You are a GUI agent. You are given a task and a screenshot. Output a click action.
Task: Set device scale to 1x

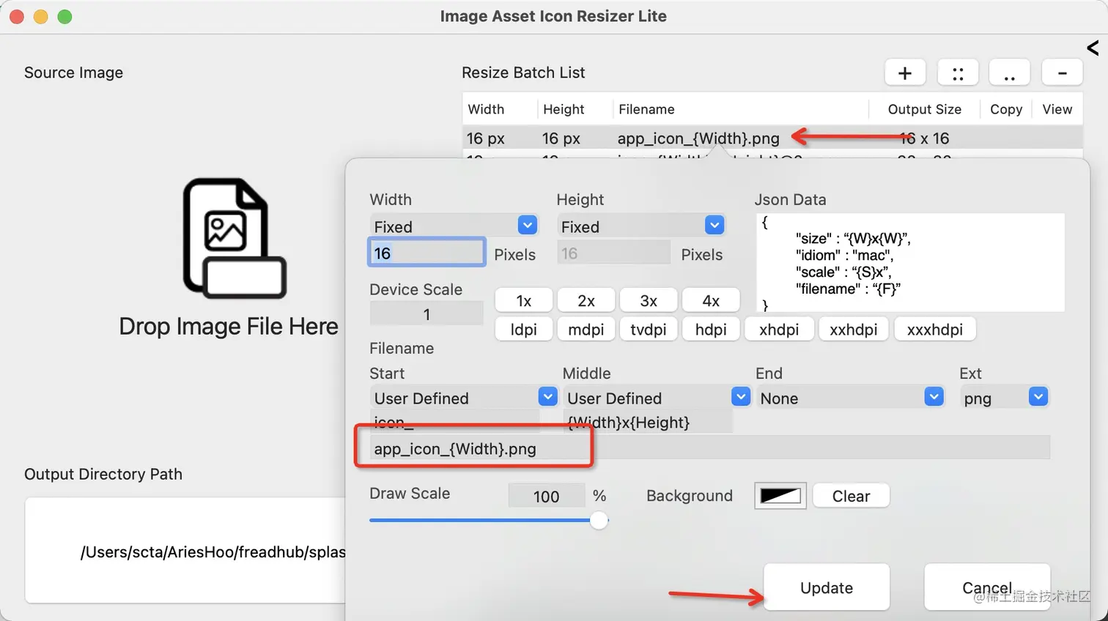pyautogui.click(x=523, y=300)
